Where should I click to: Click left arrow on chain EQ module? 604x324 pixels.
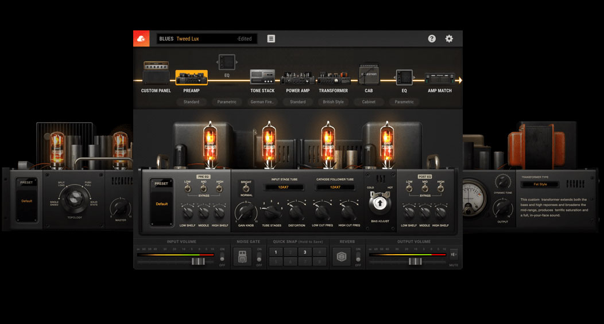point(394,77)
